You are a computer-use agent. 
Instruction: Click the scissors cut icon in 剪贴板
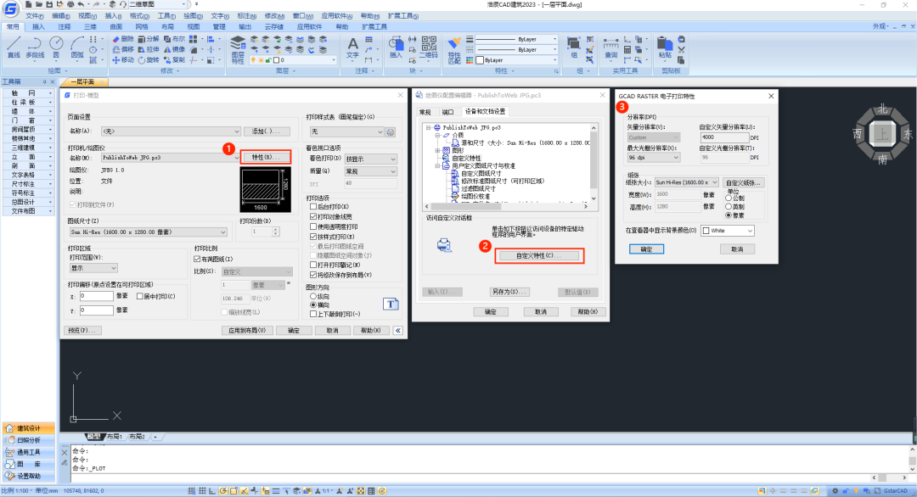click(681, 50)
